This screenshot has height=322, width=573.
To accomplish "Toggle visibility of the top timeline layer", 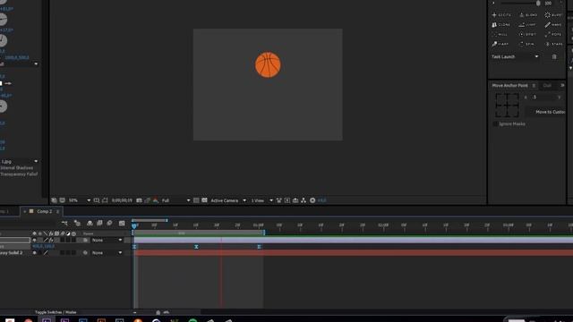I will point(34,241).
